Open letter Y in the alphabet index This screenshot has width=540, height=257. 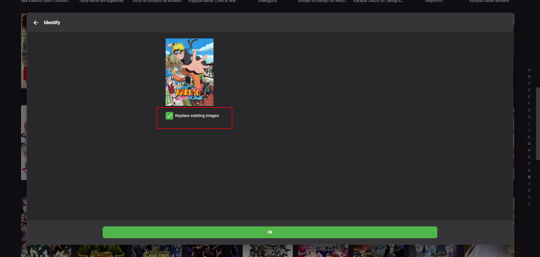point(529,197)
